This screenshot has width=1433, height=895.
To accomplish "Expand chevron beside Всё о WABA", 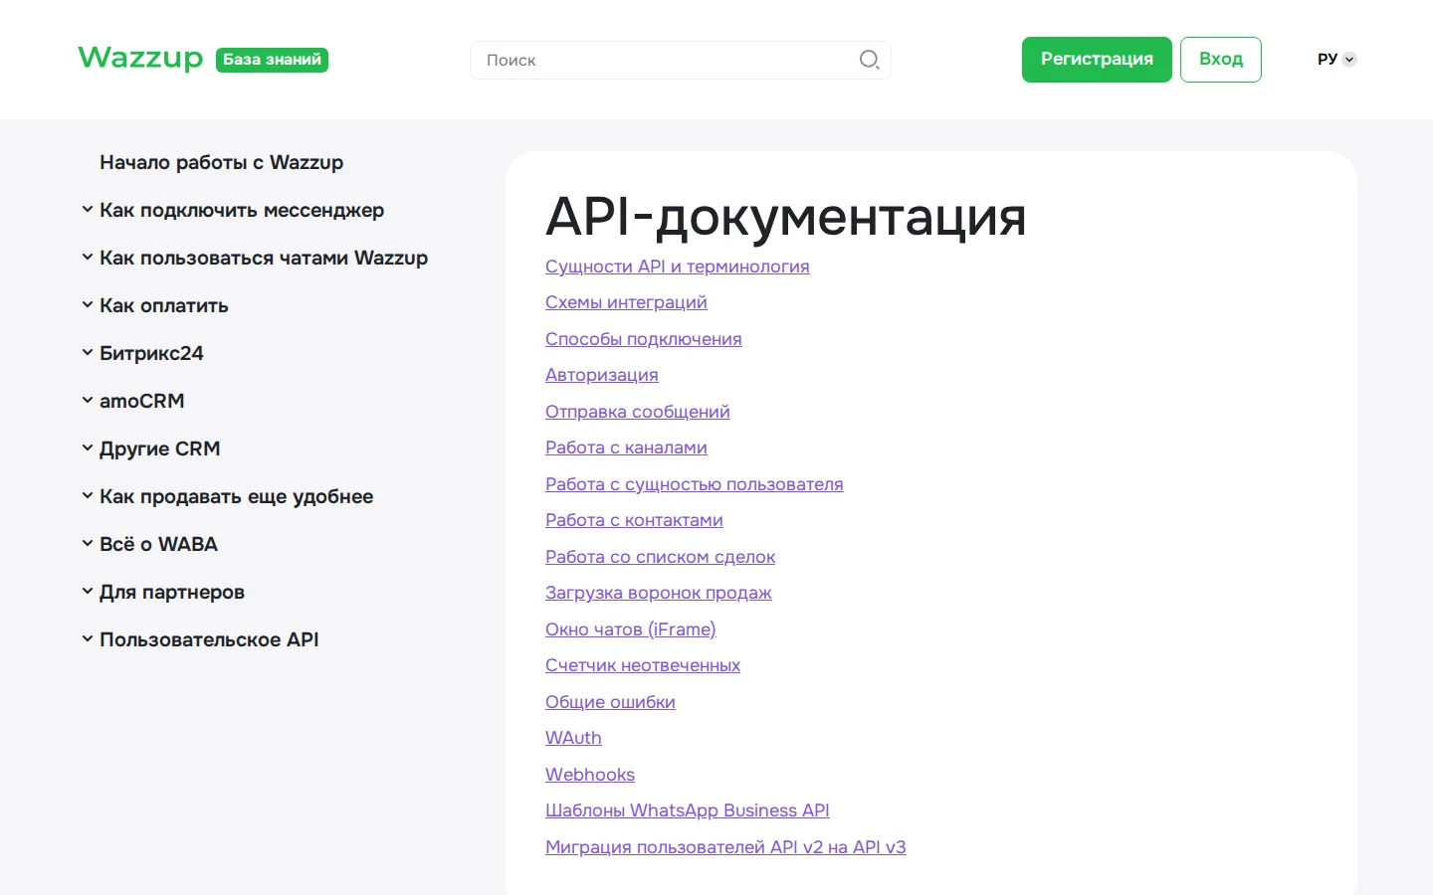I will (x=88, y=544).
